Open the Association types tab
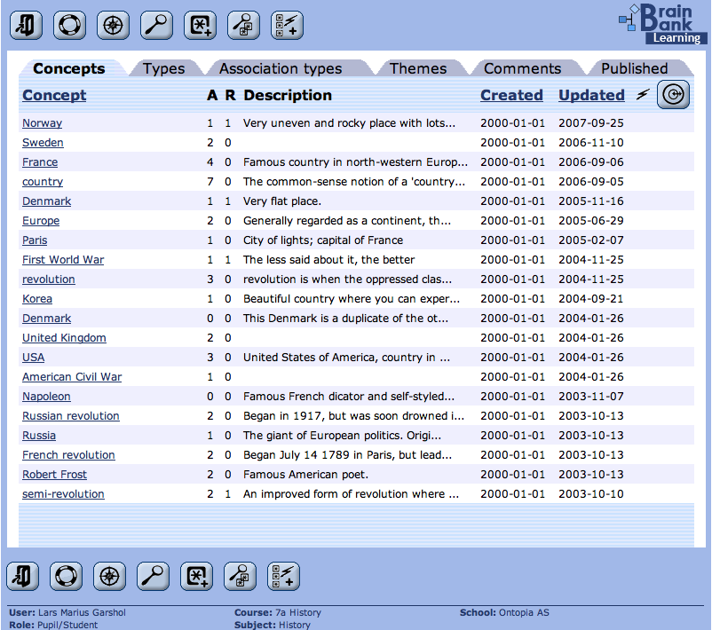The height and width of the screenshot is (630, 712). [x=281, y=68]
